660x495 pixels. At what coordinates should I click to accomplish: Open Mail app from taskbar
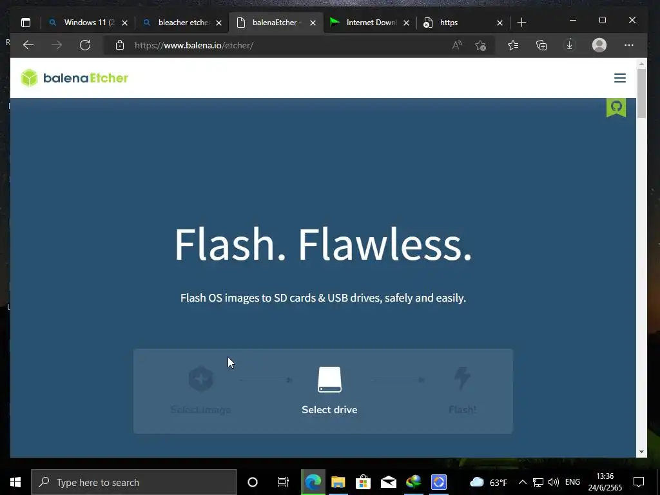(x=389, y=482)
